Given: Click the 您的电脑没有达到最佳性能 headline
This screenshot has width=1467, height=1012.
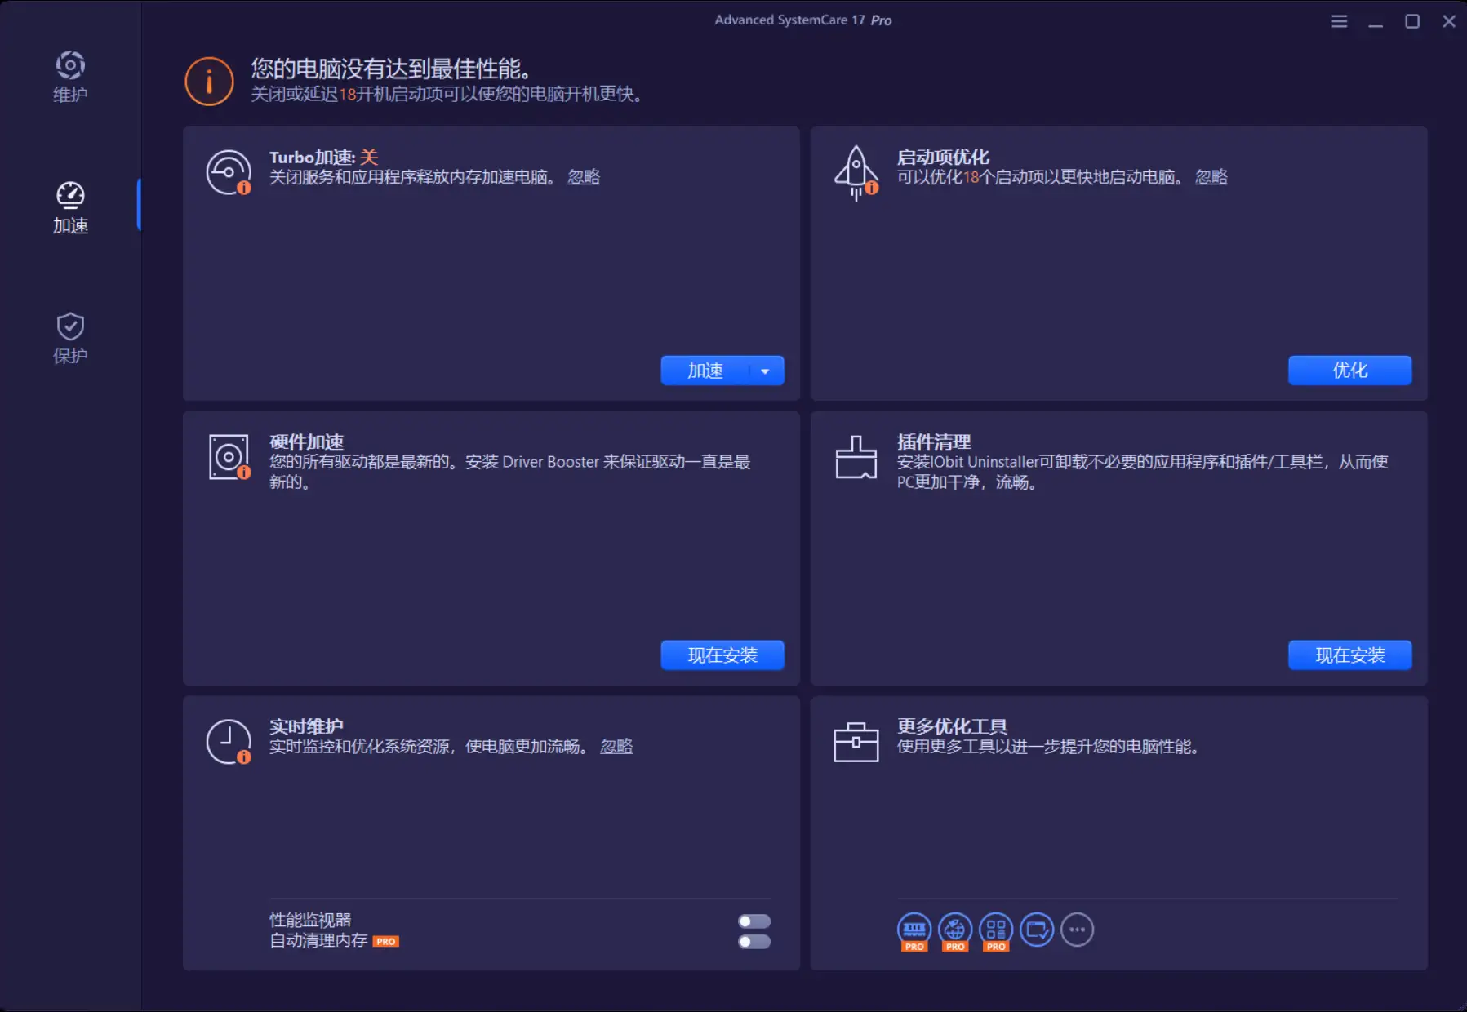Looking at the screenshot, I should (x=391, y=69).
